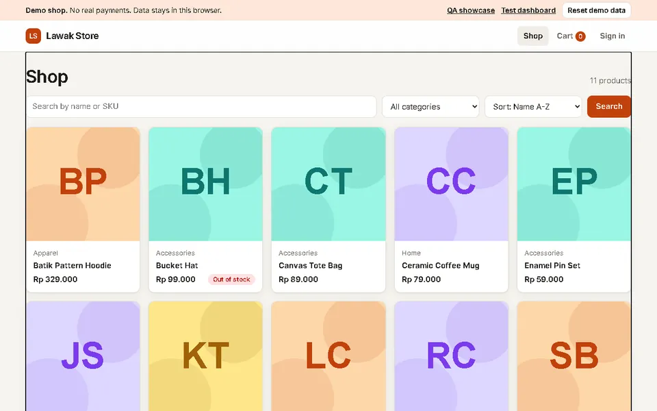Image resolution: width=657 pixels, height=411 pixels.
Task: Click the Reset demo data button
Action: (x=596, y=10)
